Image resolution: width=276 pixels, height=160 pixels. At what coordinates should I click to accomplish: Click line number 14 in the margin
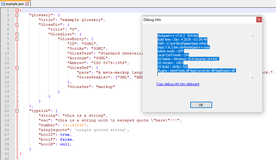7,72
